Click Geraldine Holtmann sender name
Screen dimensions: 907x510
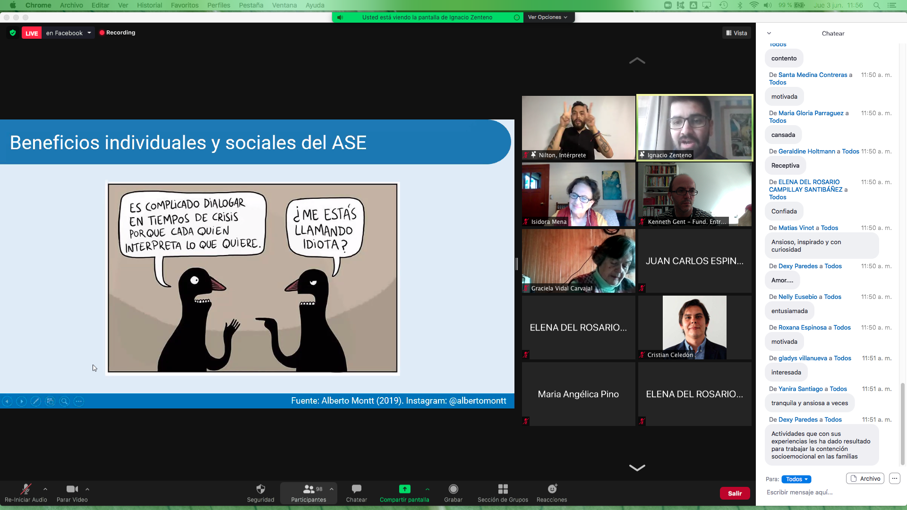(x=807, y=151)
